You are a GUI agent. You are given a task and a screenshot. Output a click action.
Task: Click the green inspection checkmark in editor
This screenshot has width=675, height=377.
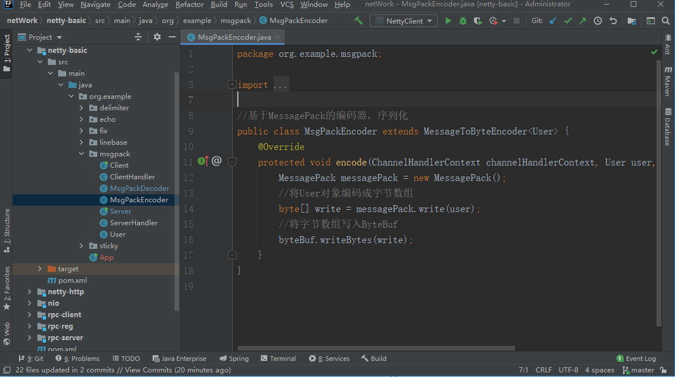click(x=654, y=52)
